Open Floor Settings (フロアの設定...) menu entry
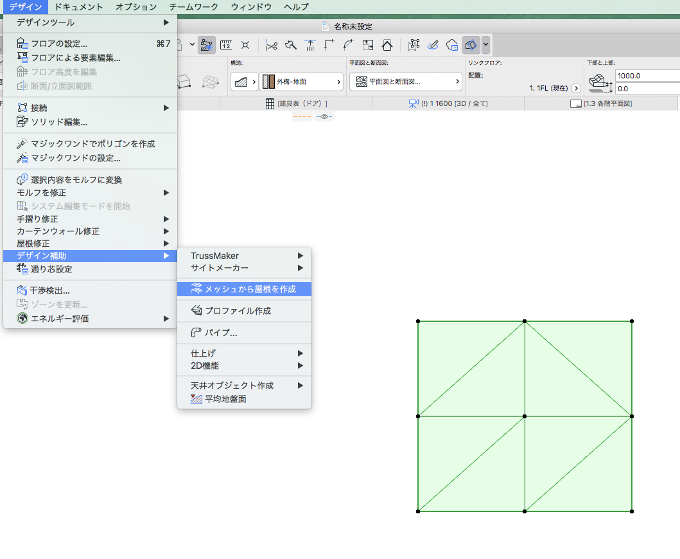 59,44
